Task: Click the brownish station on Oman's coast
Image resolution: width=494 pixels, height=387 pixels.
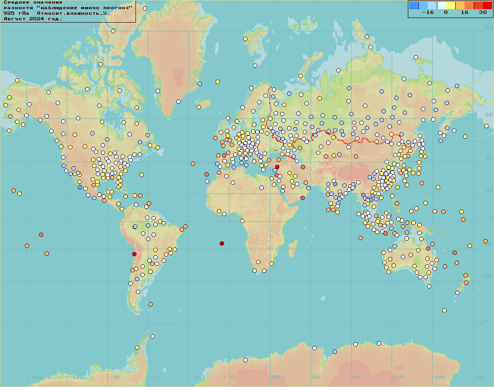Action: [302, 198]
